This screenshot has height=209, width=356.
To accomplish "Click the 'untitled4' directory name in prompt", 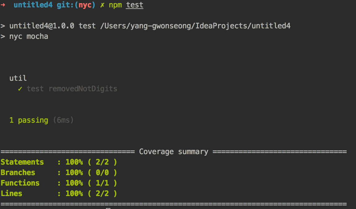I will (33, 5).
